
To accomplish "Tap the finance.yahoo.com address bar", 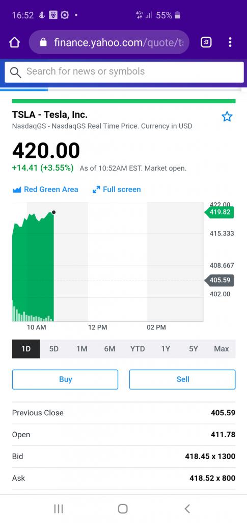I will (x=109, y=42).
